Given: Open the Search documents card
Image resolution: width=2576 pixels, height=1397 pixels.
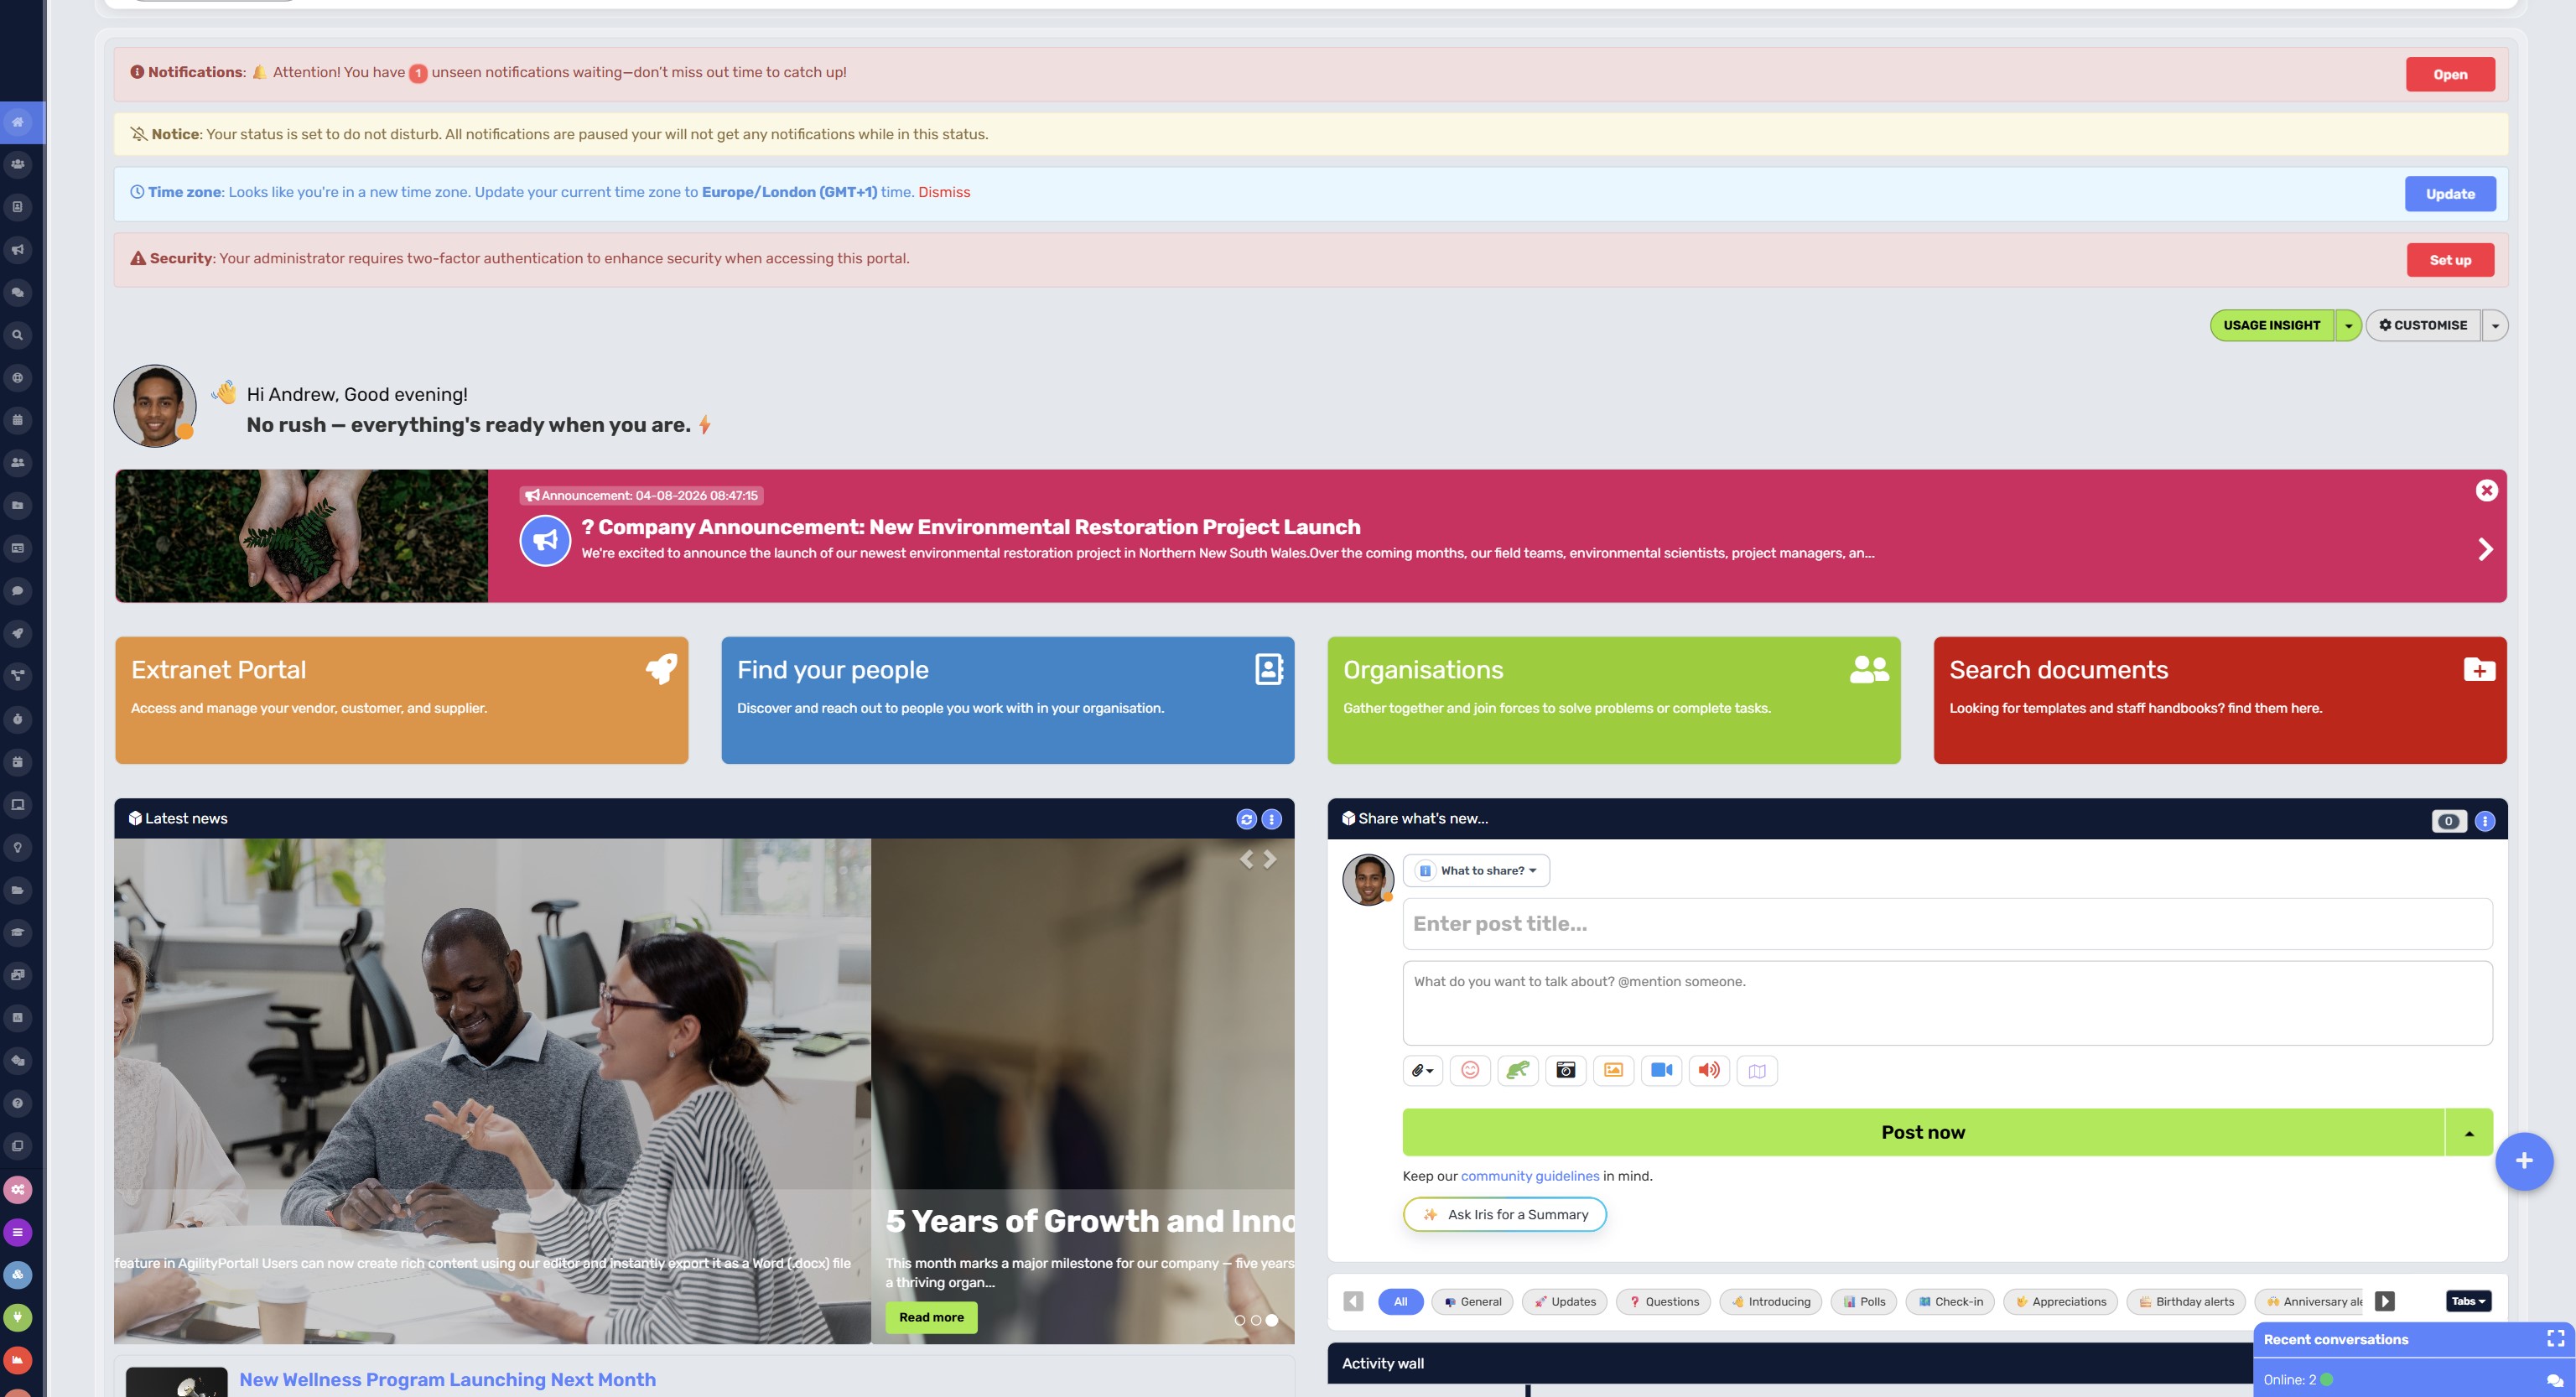Looking at the screenshot, I should 2220,700.
